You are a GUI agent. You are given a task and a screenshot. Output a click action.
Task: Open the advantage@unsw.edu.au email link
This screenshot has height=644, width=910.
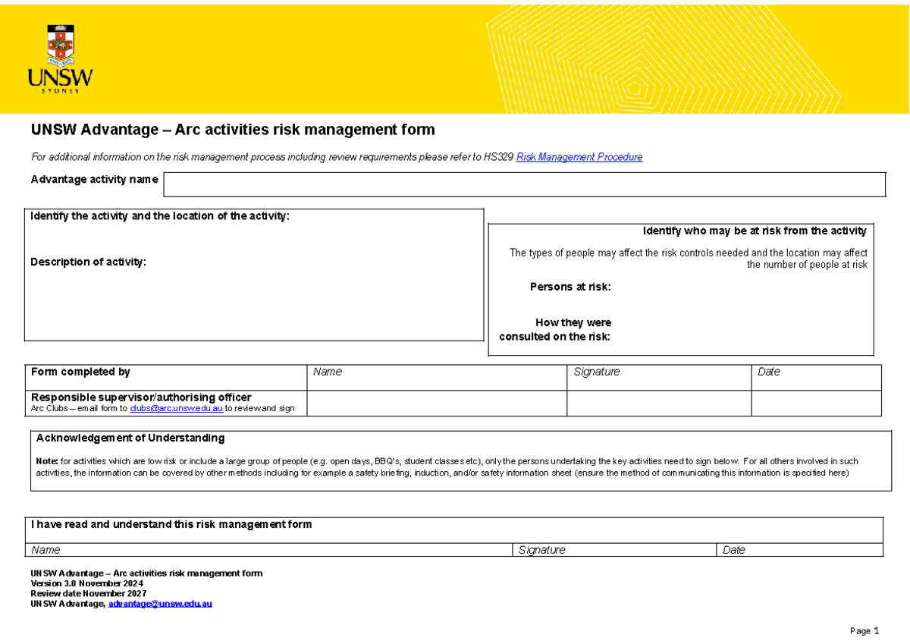coord(160,604)
